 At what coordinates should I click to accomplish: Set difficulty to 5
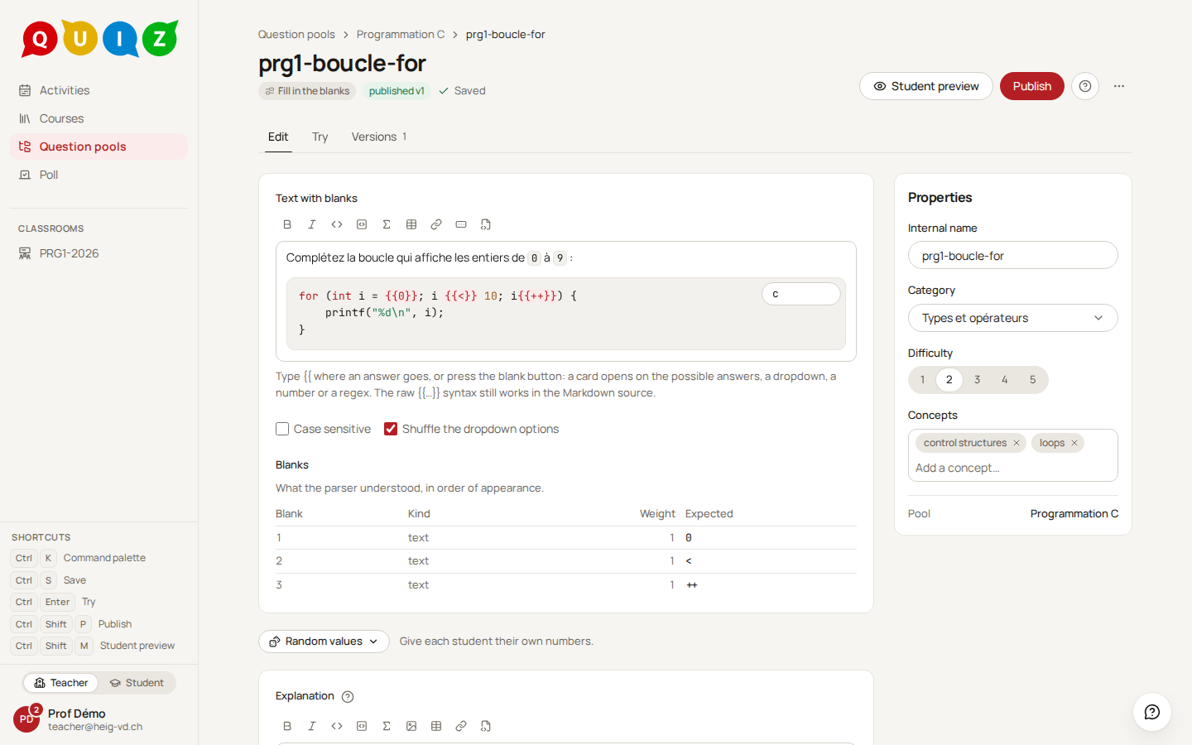click(x=1032, y=380)
